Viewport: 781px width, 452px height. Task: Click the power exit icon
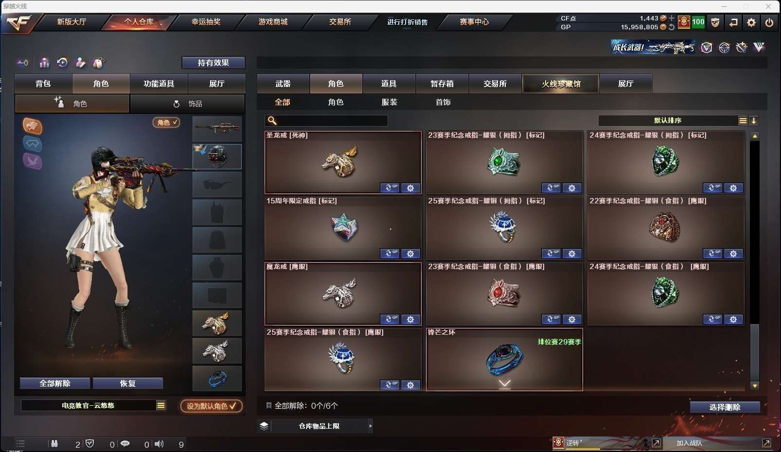(x=769, y=22)
